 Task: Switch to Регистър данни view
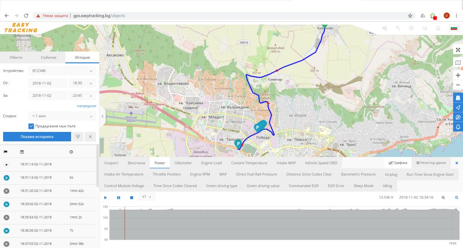[431, 163]
